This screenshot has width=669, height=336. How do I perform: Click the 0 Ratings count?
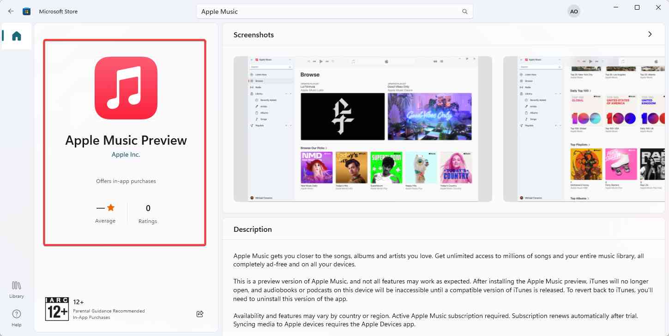tap(148, 214)
